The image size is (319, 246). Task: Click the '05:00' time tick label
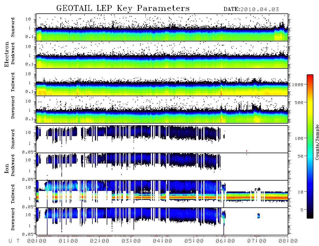(x=194, y=241)
